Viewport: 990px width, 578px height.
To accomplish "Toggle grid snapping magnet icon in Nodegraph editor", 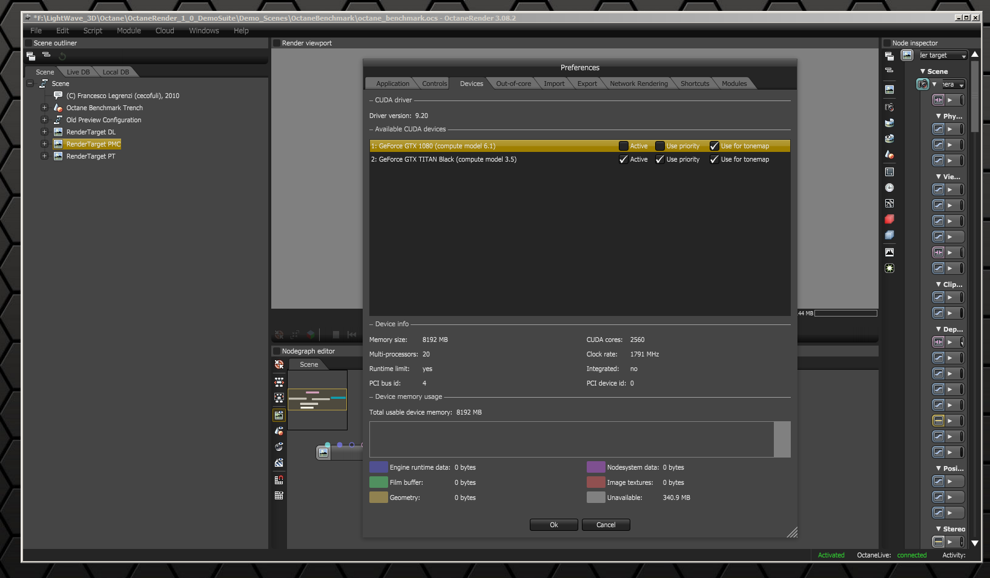I will (279, 480).
